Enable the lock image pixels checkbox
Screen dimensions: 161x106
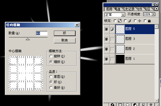pos(125,21)
